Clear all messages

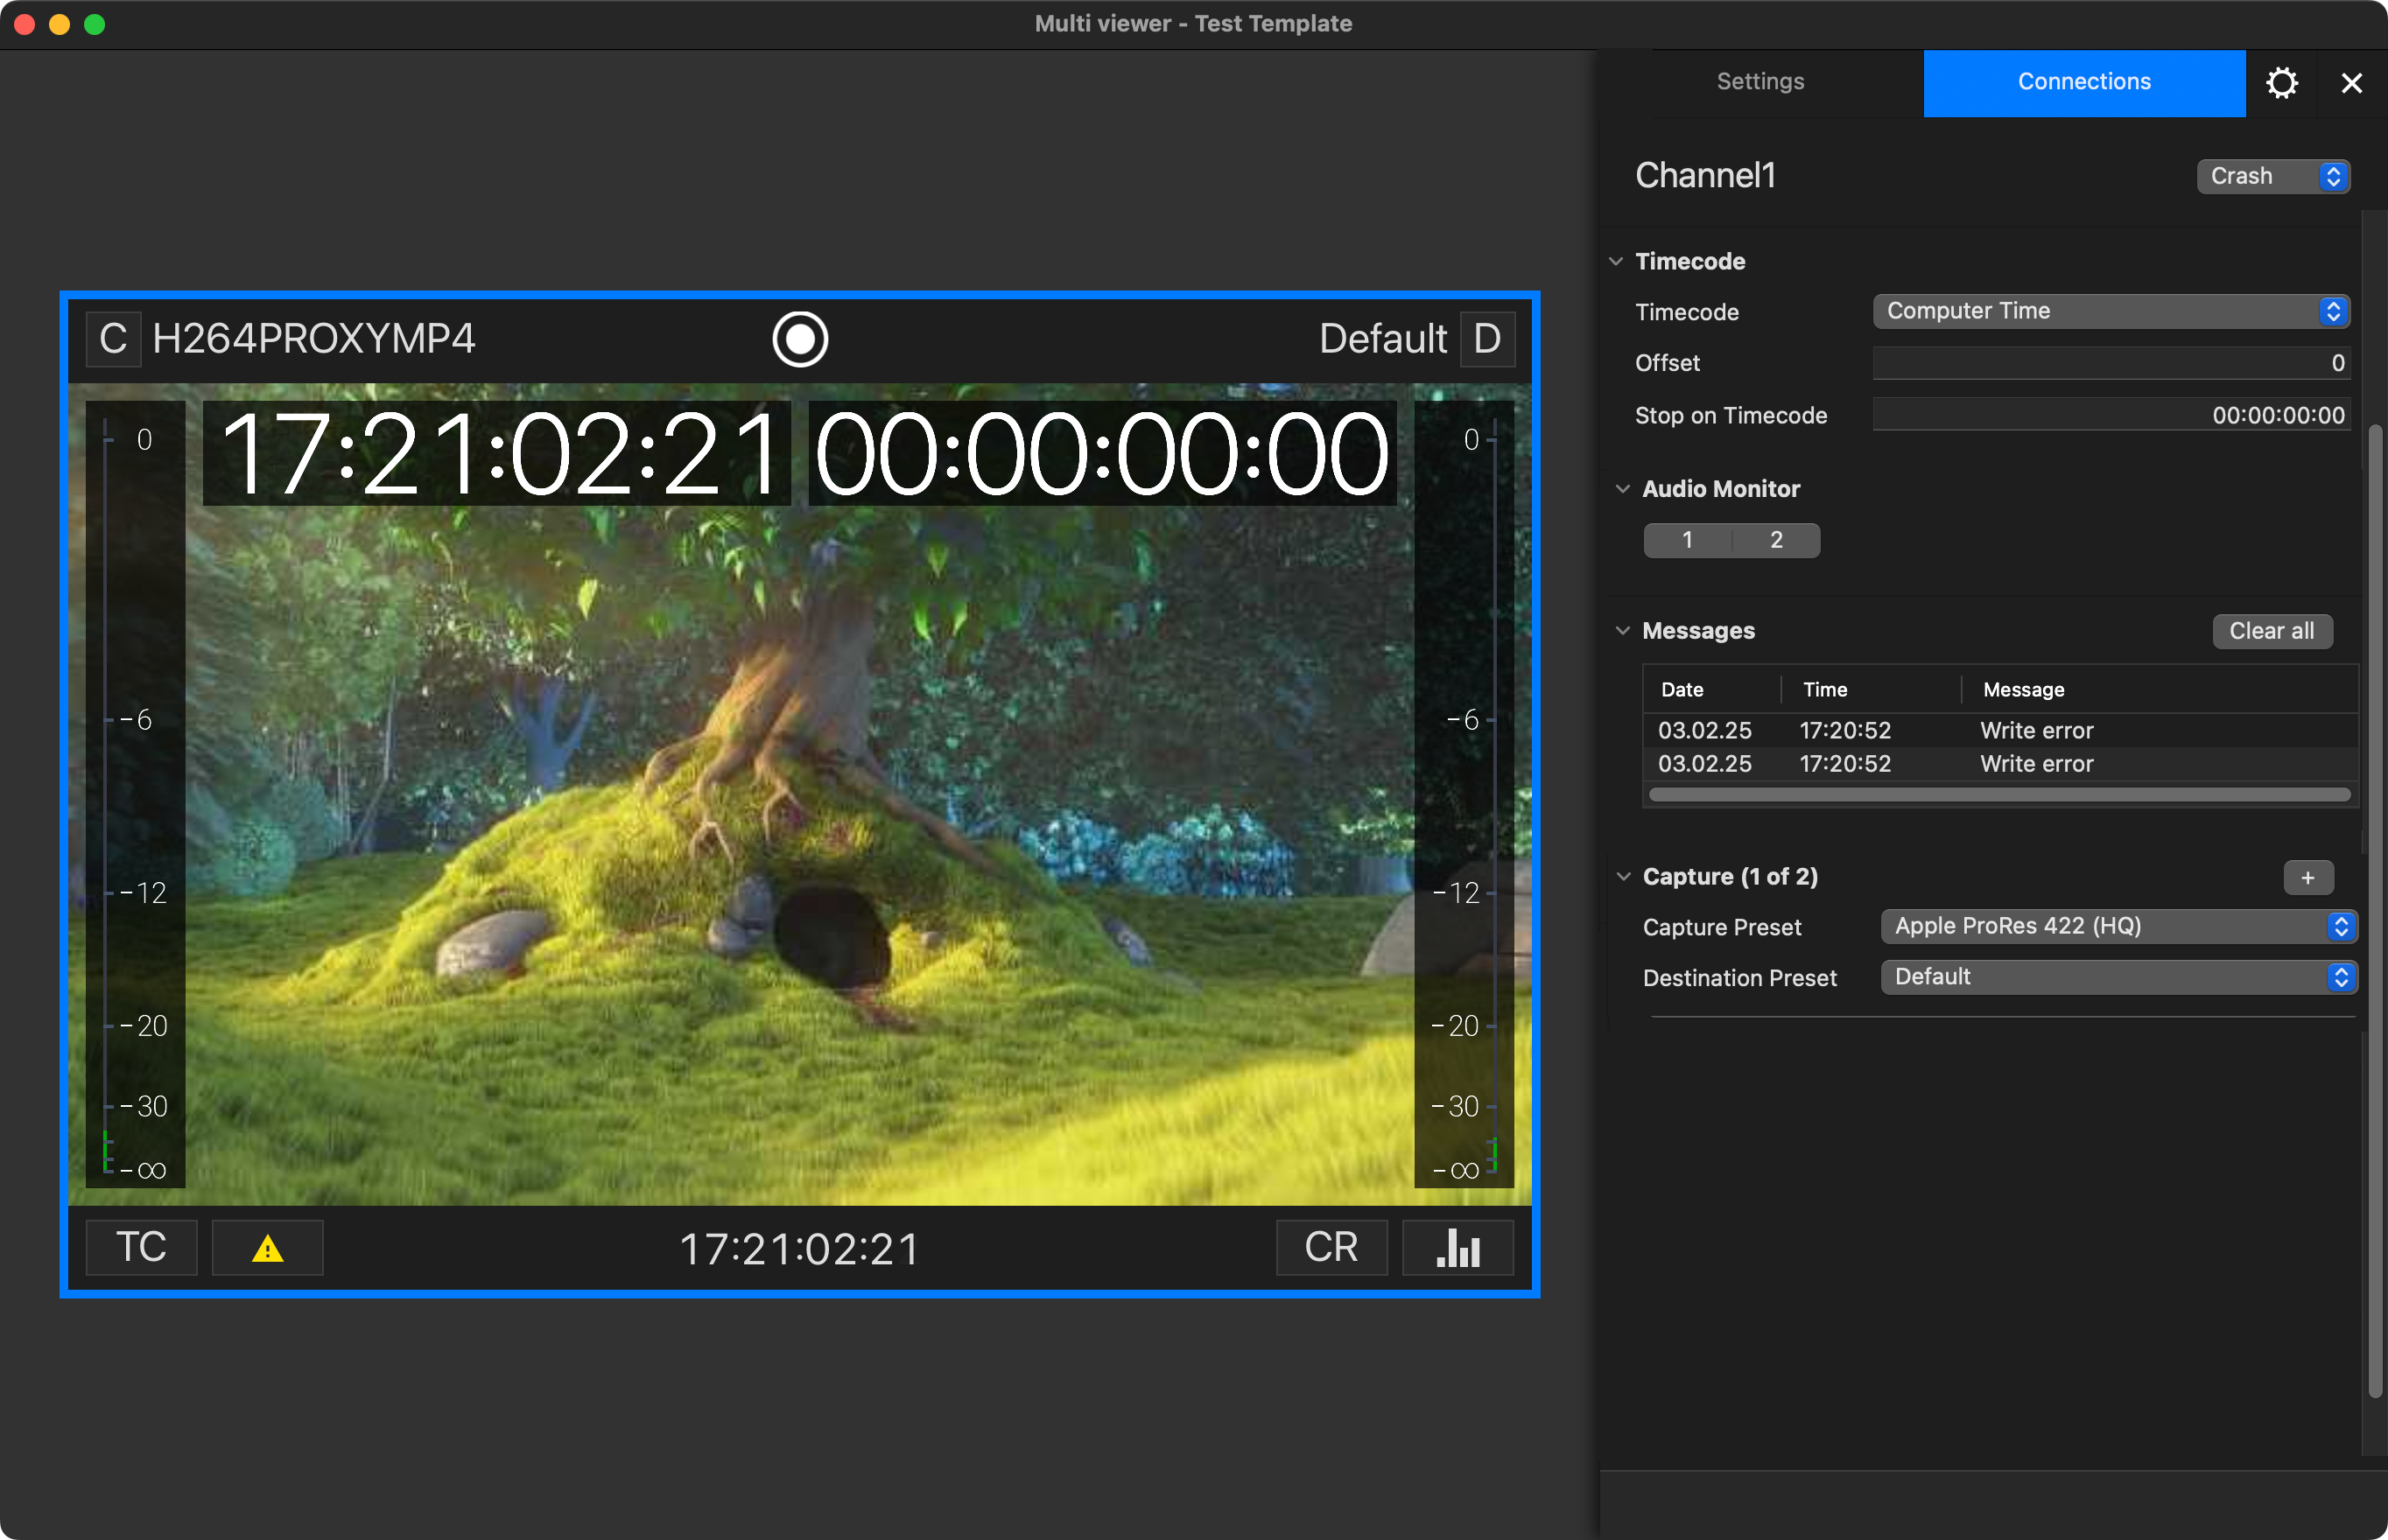(x=2272, y=631)
